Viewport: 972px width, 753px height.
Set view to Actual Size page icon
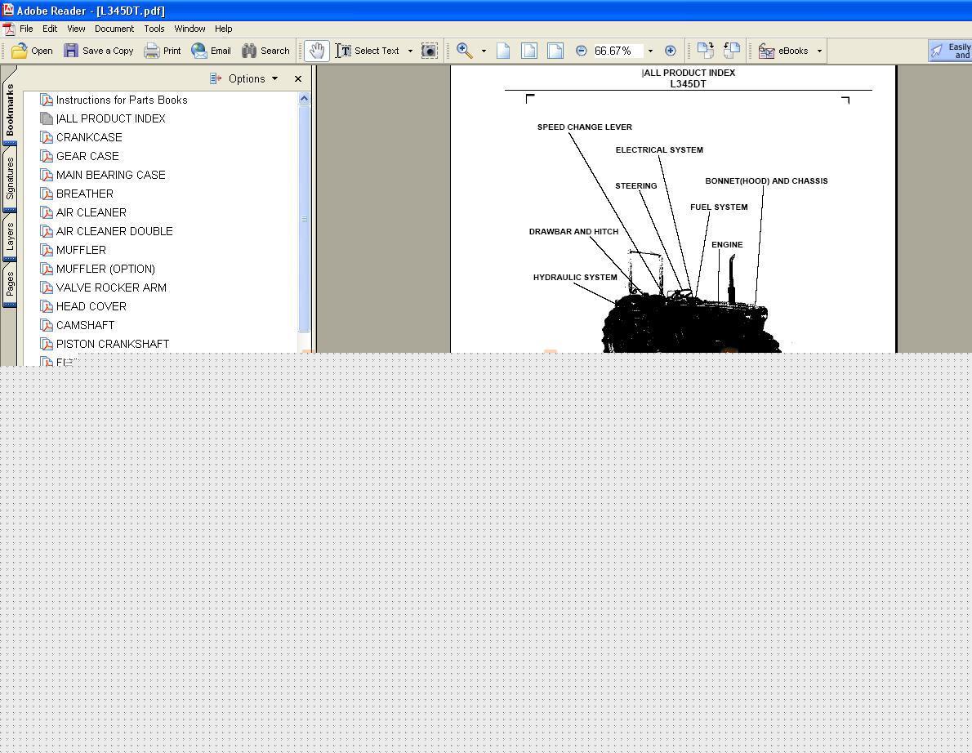503,51
